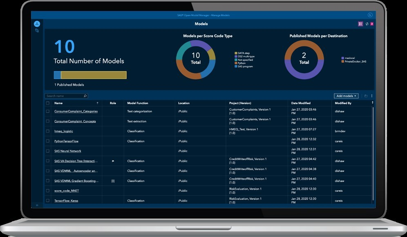Open the Add models dropdown
The height and width of the screenshot is (237, 407).
[346, 96]
